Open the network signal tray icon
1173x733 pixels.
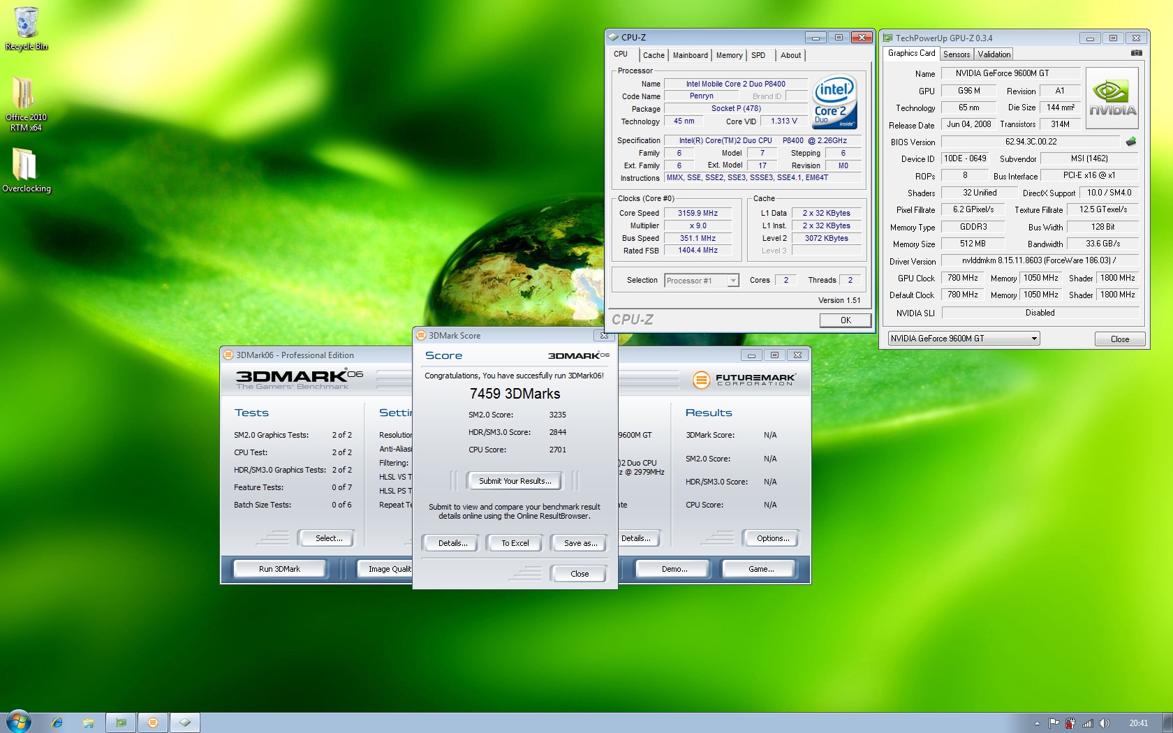(1087, 723)
